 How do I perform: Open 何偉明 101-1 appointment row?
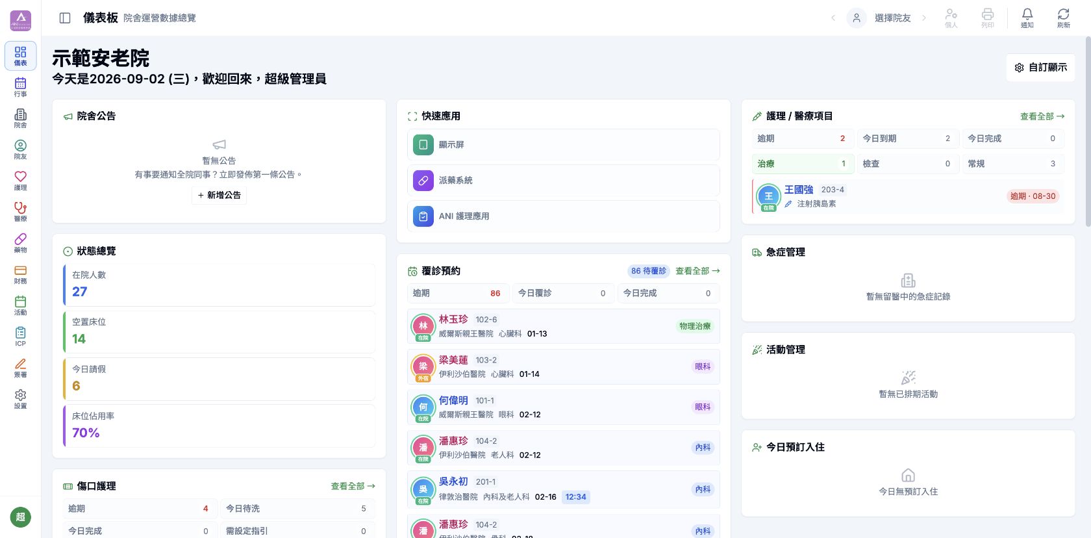(564, 407)
